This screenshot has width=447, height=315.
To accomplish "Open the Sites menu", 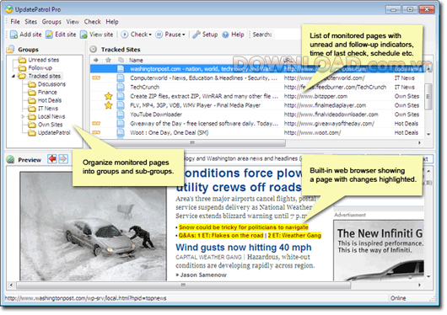I will (x=31, y=22).
